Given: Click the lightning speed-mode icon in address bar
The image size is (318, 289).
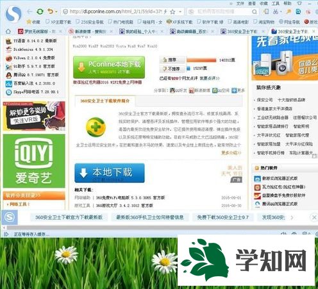Looking at the screenshot, I should 165,12.
